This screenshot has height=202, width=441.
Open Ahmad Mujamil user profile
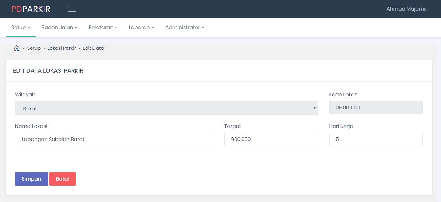tap(406, 9)
